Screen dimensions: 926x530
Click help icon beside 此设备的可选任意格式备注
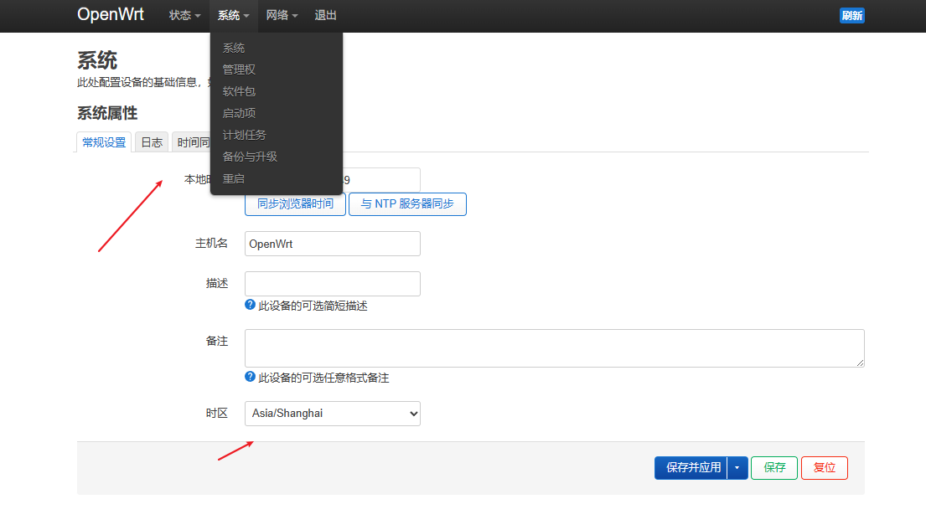(250, 377)
